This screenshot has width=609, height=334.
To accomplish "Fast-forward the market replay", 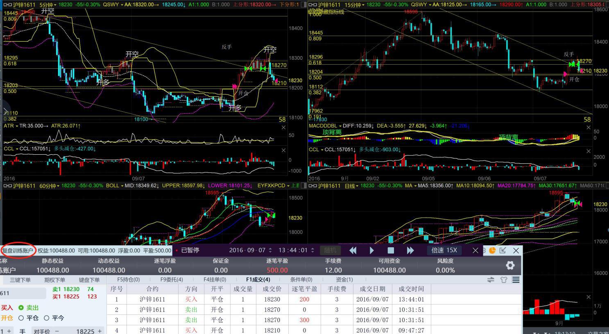I will click(410, 250).
